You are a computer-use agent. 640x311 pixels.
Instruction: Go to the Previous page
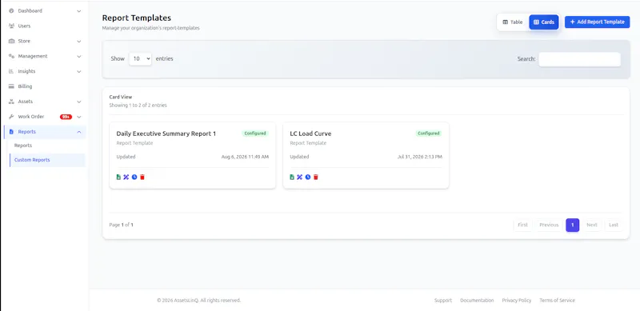tap(549, 225)
